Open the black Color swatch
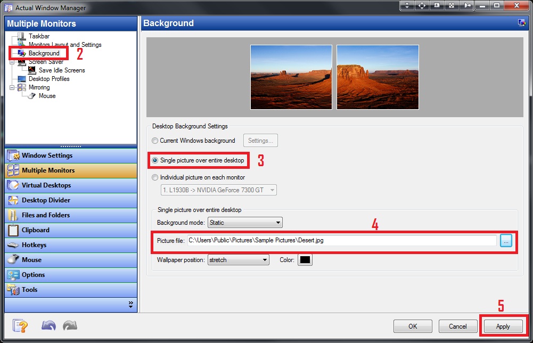The image size is (533, 343). pyautogui.click(x=305, y=260)
